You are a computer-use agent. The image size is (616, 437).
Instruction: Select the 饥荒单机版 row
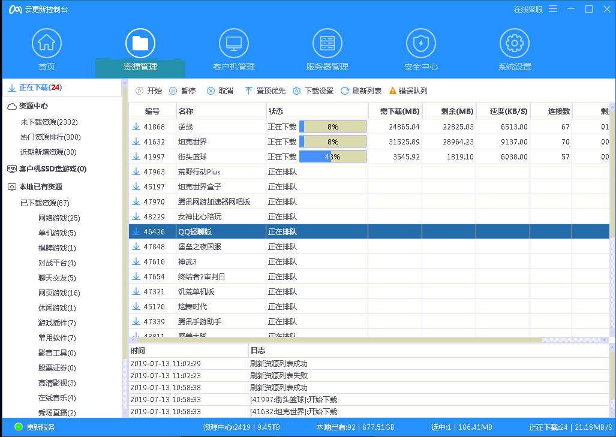click(x=369, y=292)
